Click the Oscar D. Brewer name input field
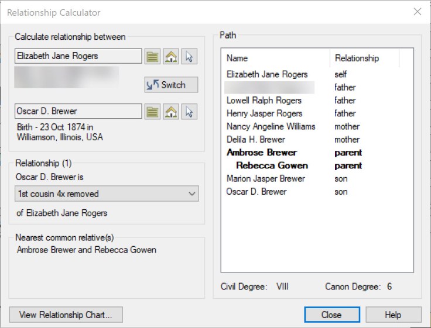 click(x=78, y=111)
